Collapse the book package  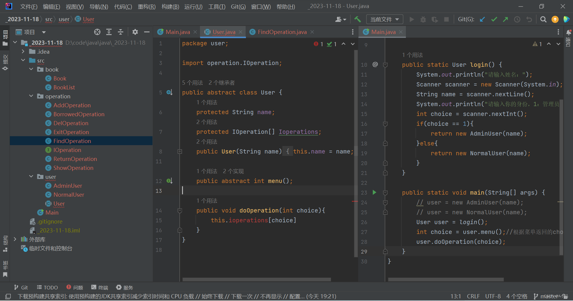coord(31,69)
